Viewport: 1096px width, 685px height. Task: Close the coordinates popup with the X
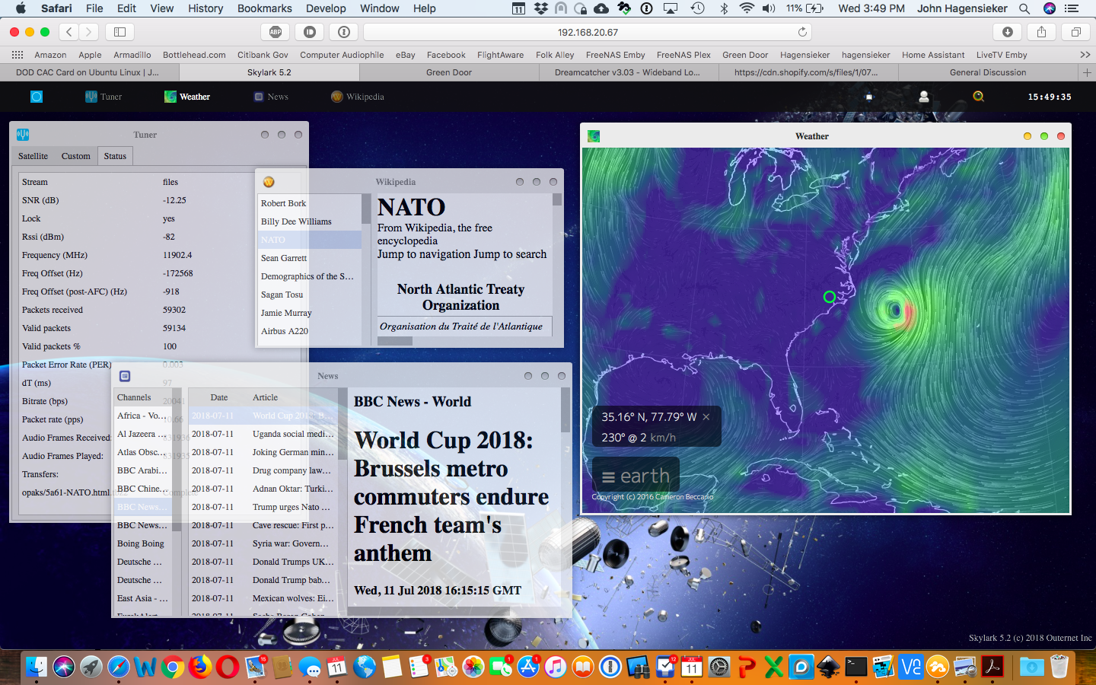click(706, 416)
